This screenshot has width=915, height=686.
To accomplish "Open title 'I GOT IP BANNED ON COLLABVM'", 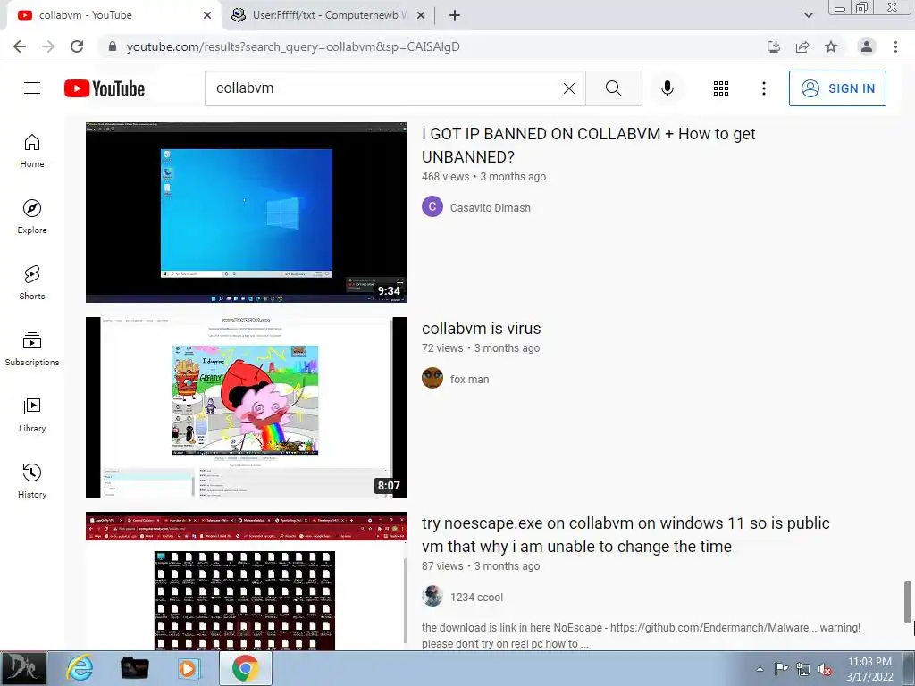I will (588, 146).
